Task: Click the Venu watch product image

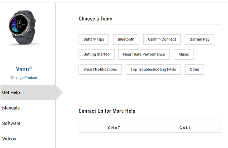Action: (24, 28)
